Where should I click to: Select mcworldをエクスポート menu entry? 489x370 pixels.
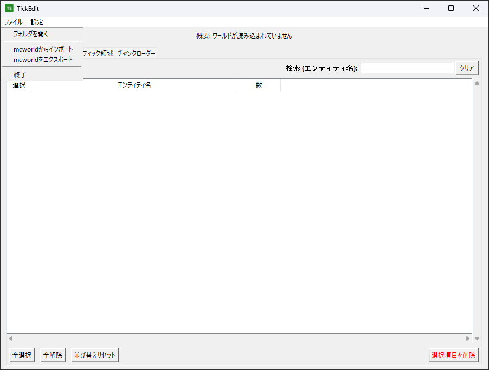click(x=42, y=60)
